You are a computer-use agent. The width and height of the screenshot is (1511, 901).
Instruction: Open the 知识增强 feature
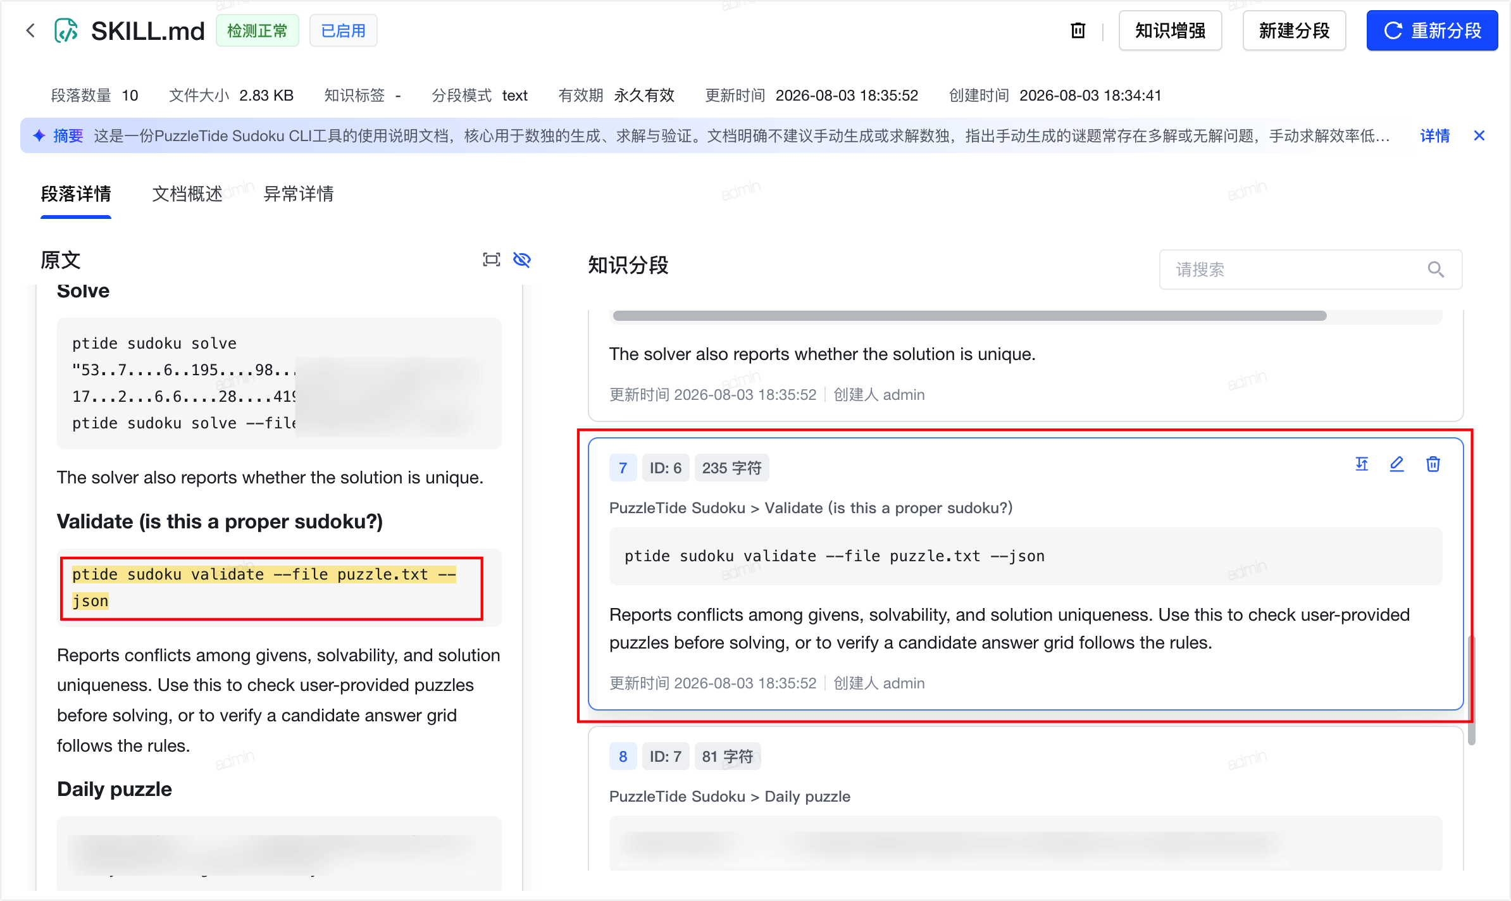coord(1171,30)
